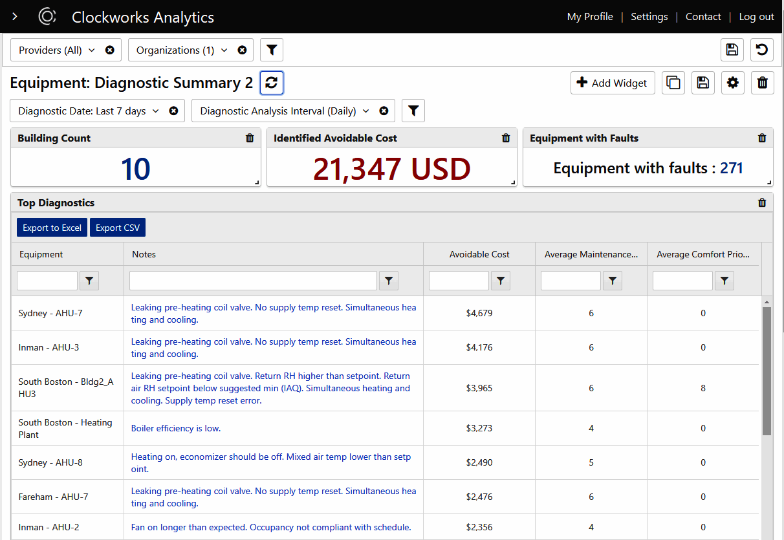Open the Avoidable Cost column filter

(x=500, y=280)
